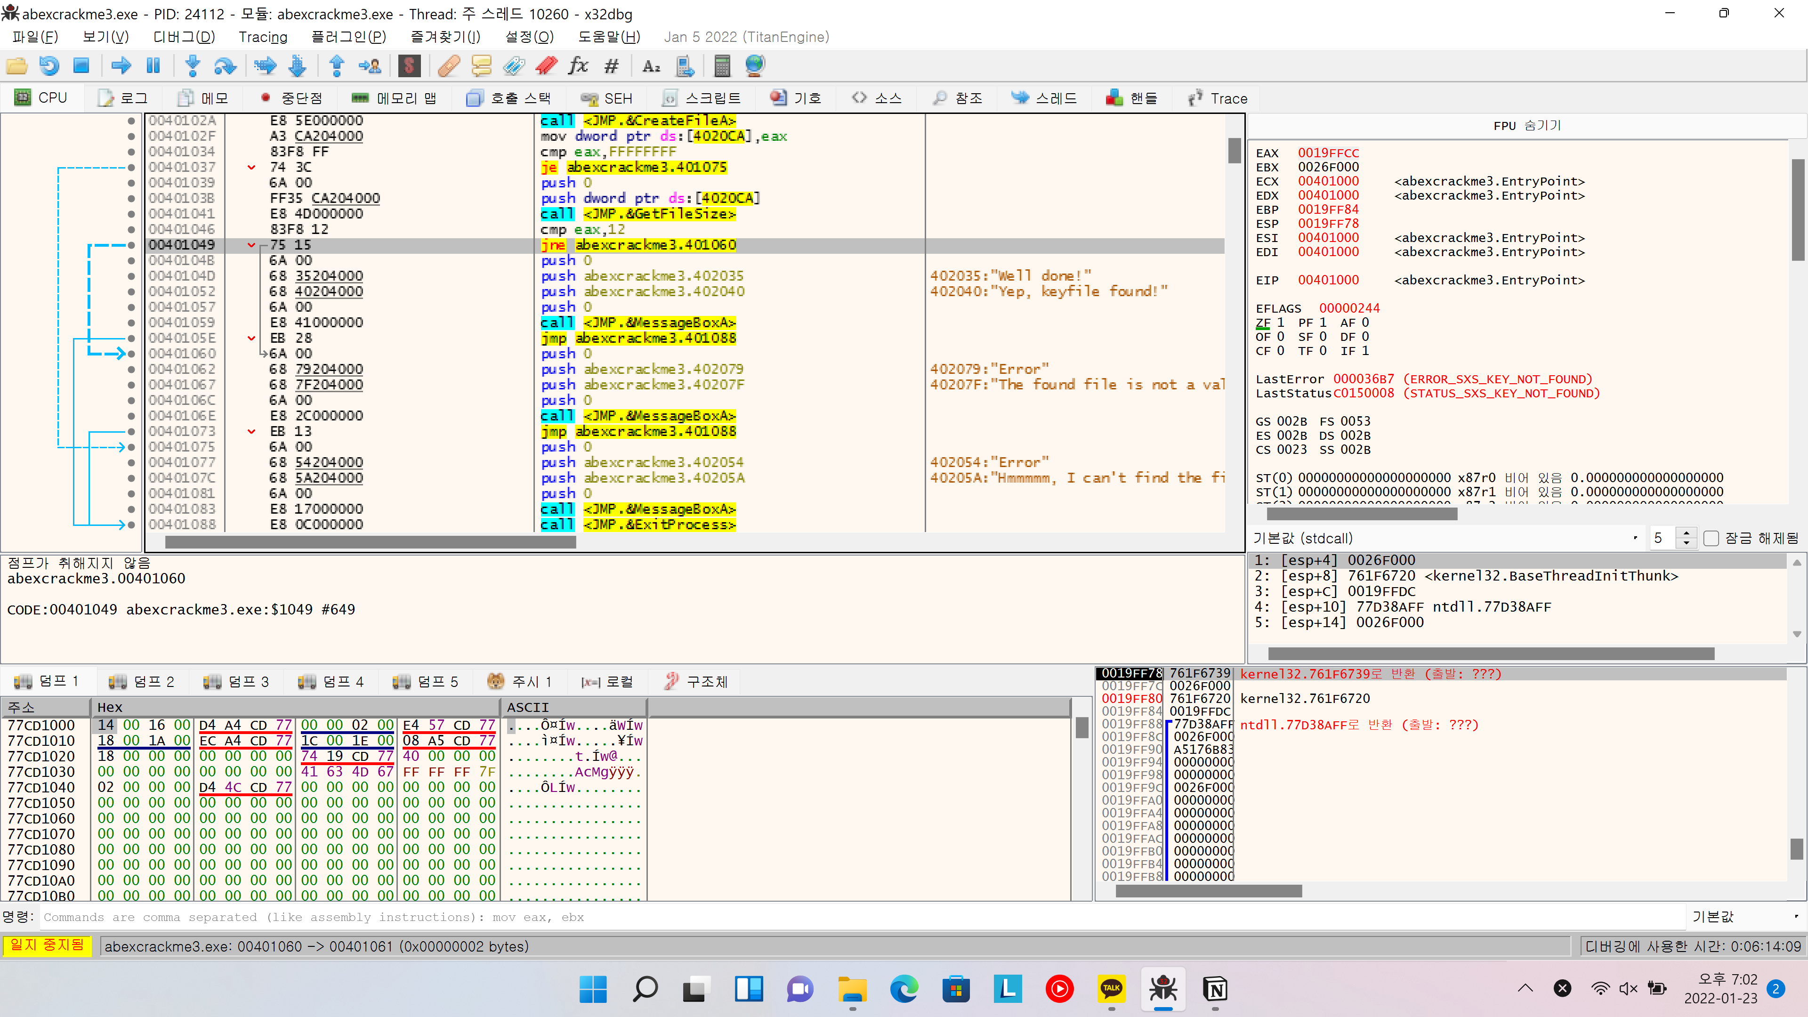Toggle breakpoint bullet at address 0040102A

(131, 121)
